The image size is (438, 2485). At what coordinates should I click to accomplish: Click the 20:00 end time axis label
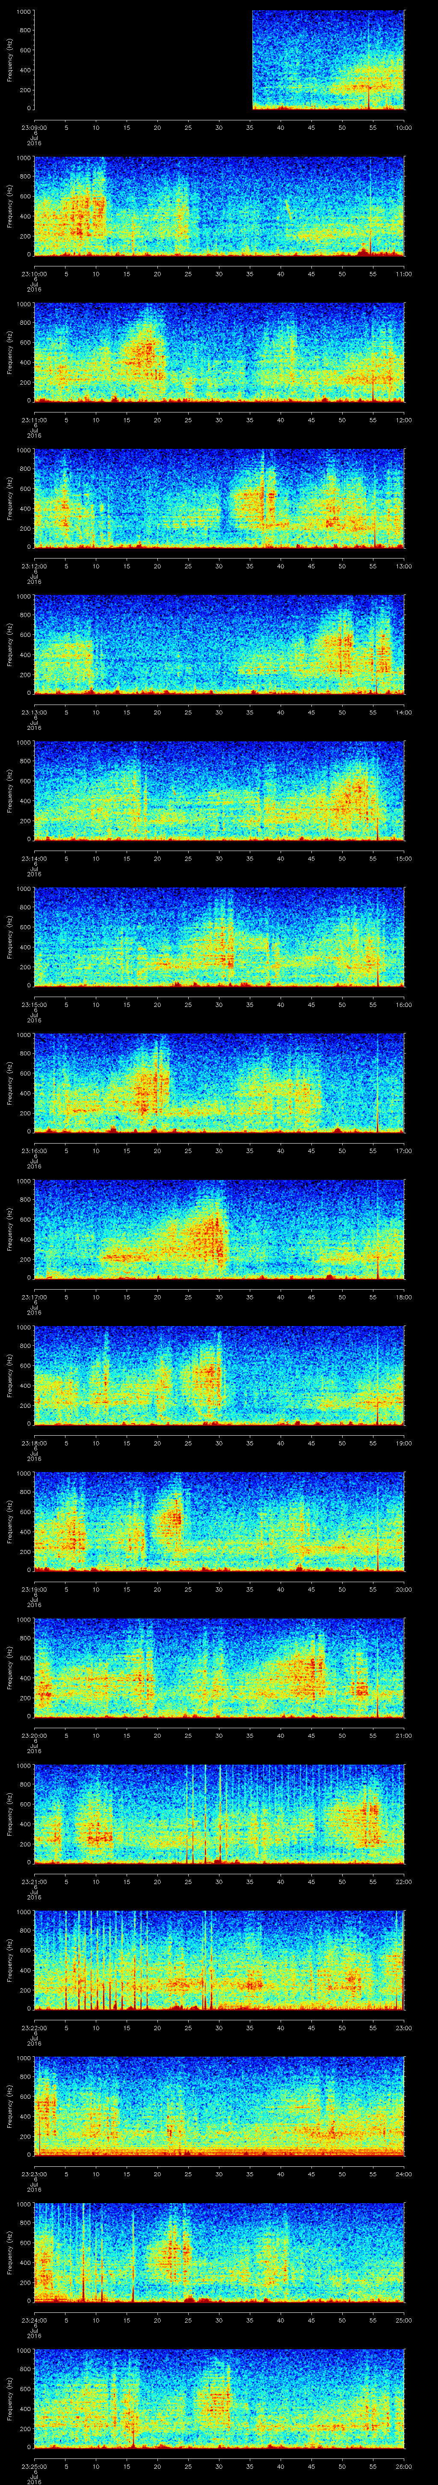[404, 1589]
